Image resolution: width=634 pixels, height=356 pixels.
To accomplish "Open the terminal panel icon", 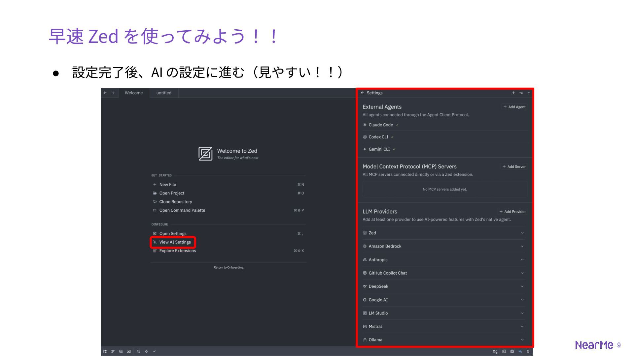I will (x=504, y=351).
